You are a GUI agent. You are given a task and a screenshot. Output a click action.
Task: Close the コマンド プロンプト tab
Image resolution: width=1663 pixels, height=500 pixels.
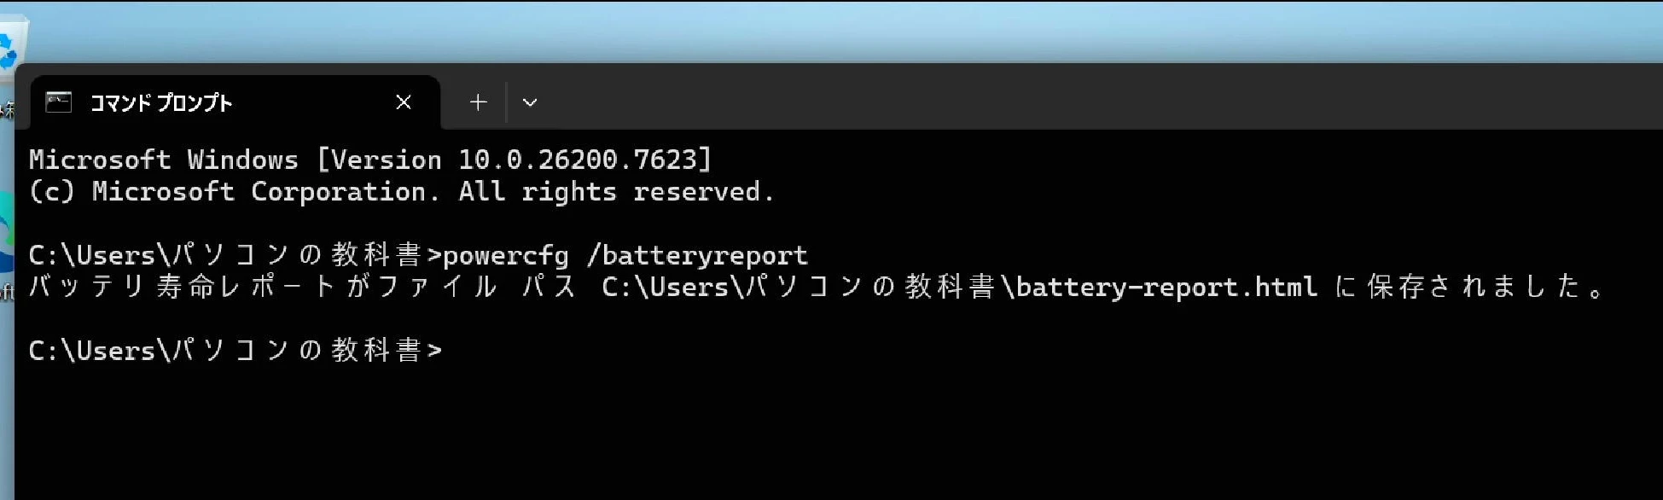tap(404, 102)
